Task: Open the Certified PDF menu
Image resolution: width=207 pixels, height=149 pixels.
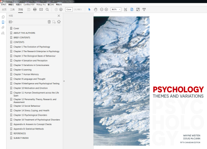Action: pos(29,4)
